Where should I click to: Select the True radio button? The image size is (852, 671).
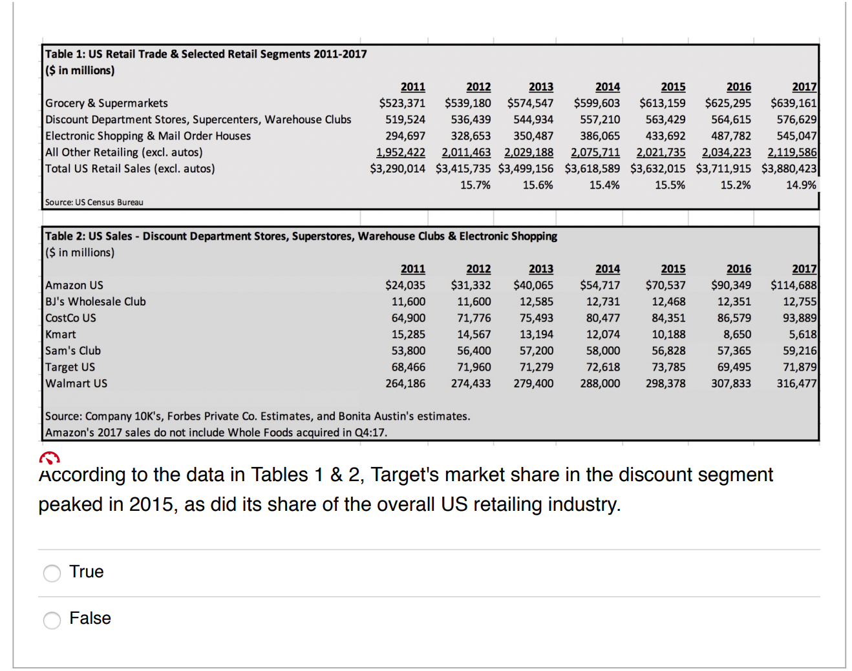pos(52,573)
